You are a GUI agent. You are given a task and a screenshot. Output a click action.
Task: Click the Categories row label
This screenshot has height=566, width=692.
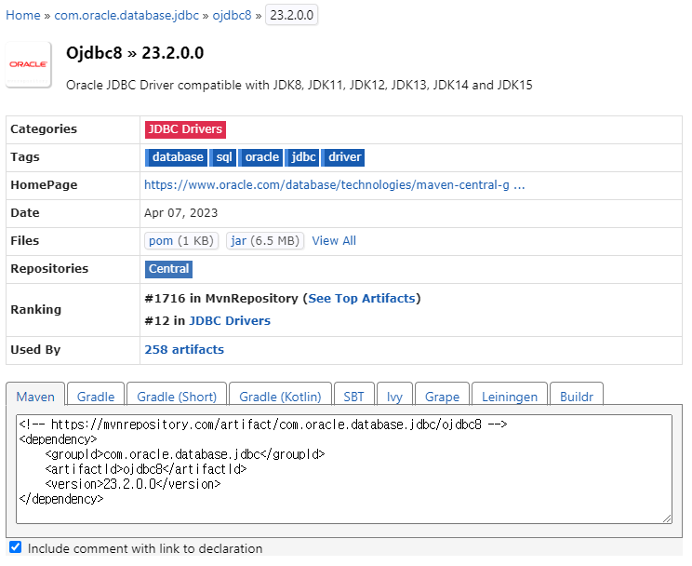tap(44, 129)
